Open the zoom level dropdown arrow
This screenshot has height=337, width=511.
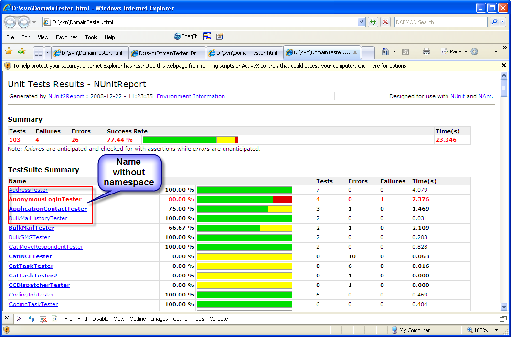click(x=497, y=330)
